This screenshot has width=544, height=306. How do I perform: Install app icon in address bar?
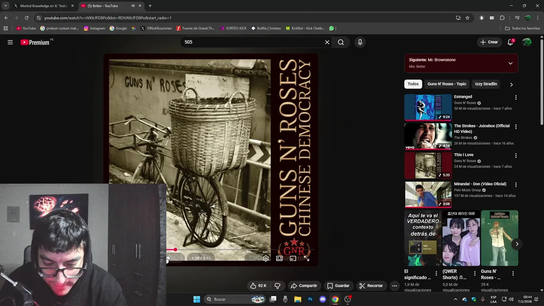pos(458,18)
